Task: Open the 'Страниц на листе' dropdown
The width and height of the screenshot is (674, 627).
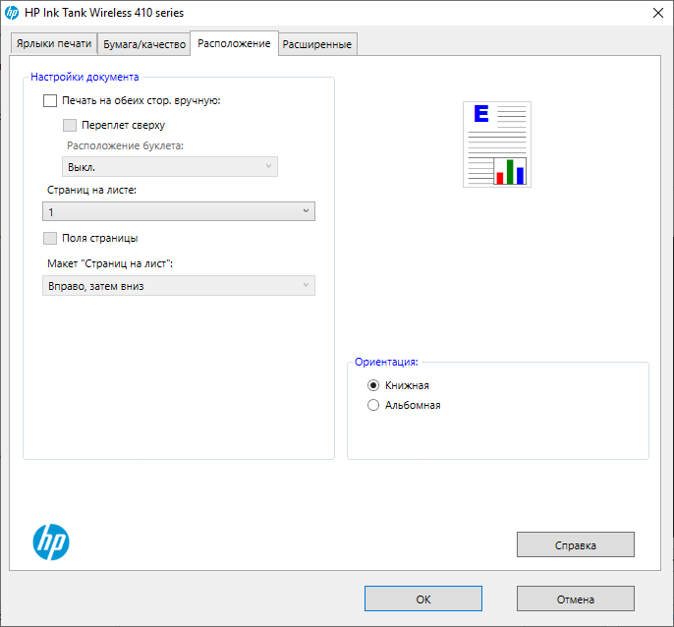Action: (179, 211)
